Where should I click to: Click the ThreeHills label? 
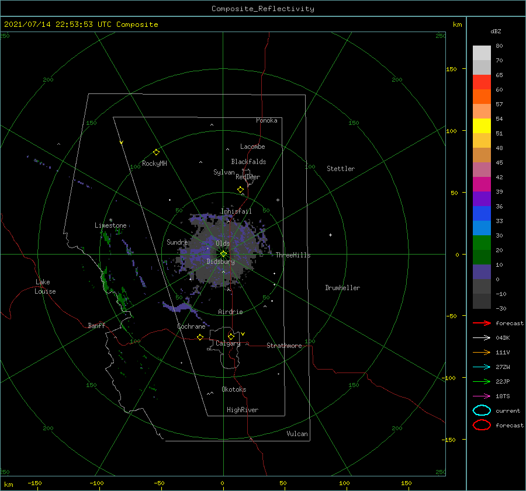(x=293, y=255)
